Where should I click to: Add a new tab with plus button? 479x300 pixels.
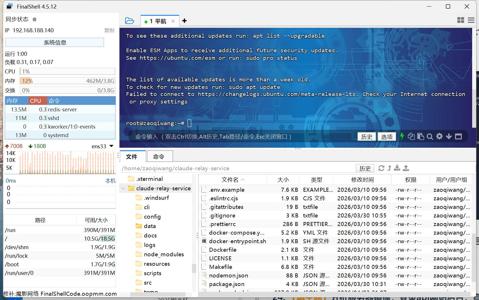tap(185, 21)
